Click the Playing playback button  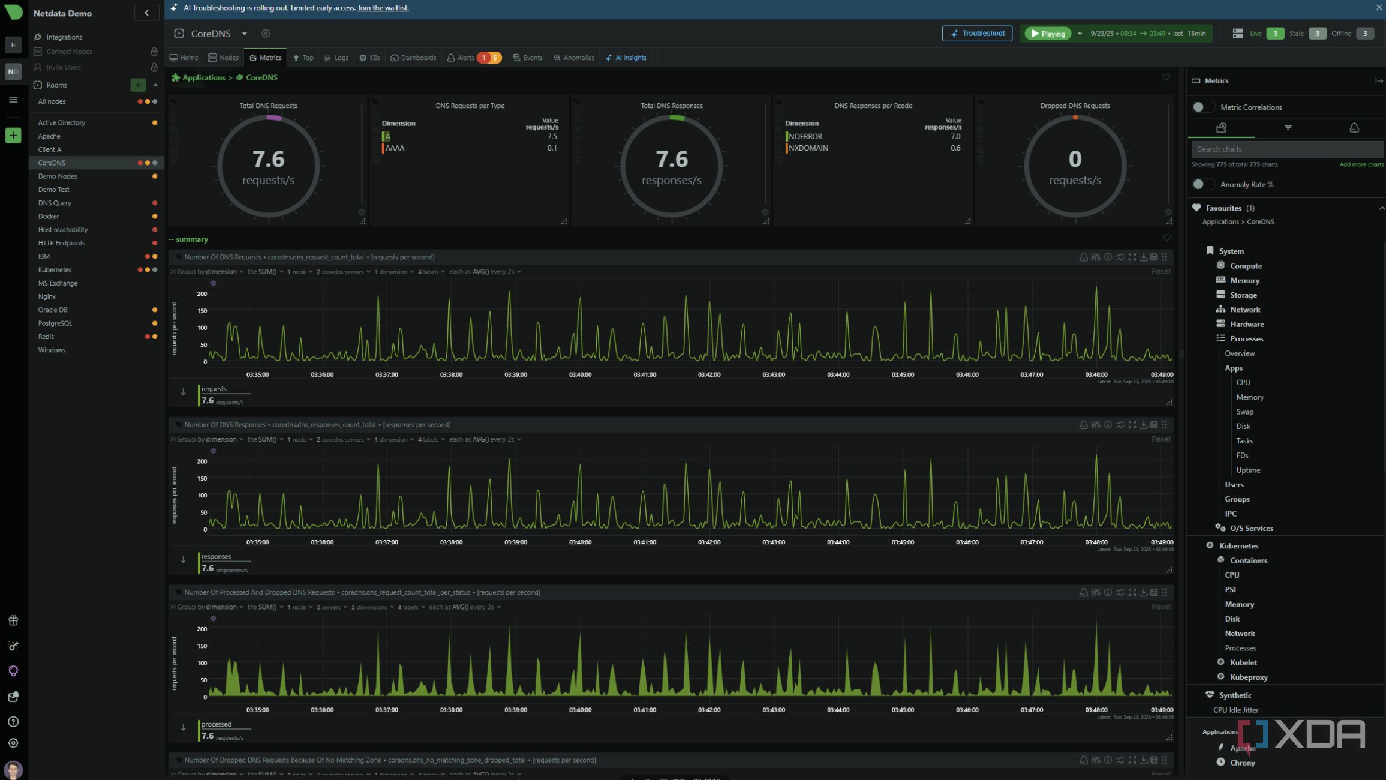point(1048,34)
